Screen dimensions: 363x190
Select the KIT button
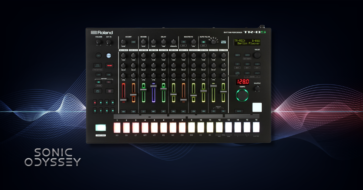click(237, 64)
